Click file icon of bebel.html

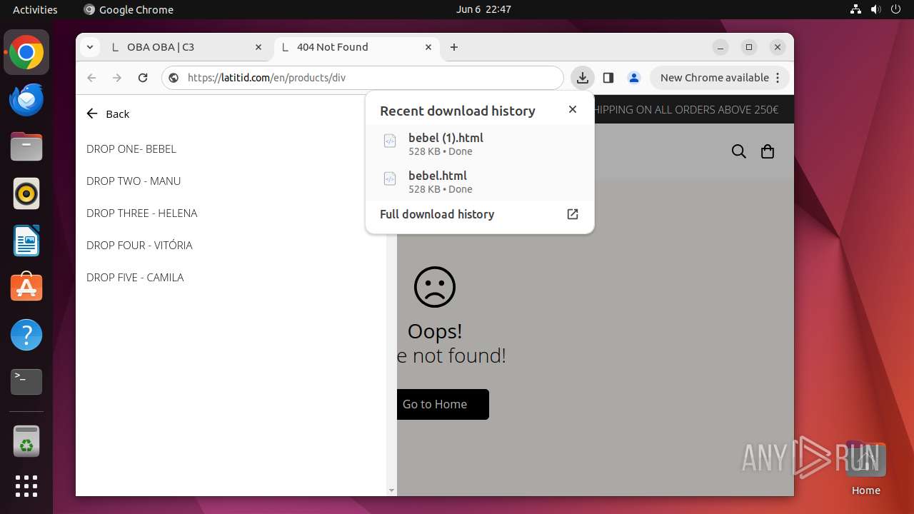(390, 178)
